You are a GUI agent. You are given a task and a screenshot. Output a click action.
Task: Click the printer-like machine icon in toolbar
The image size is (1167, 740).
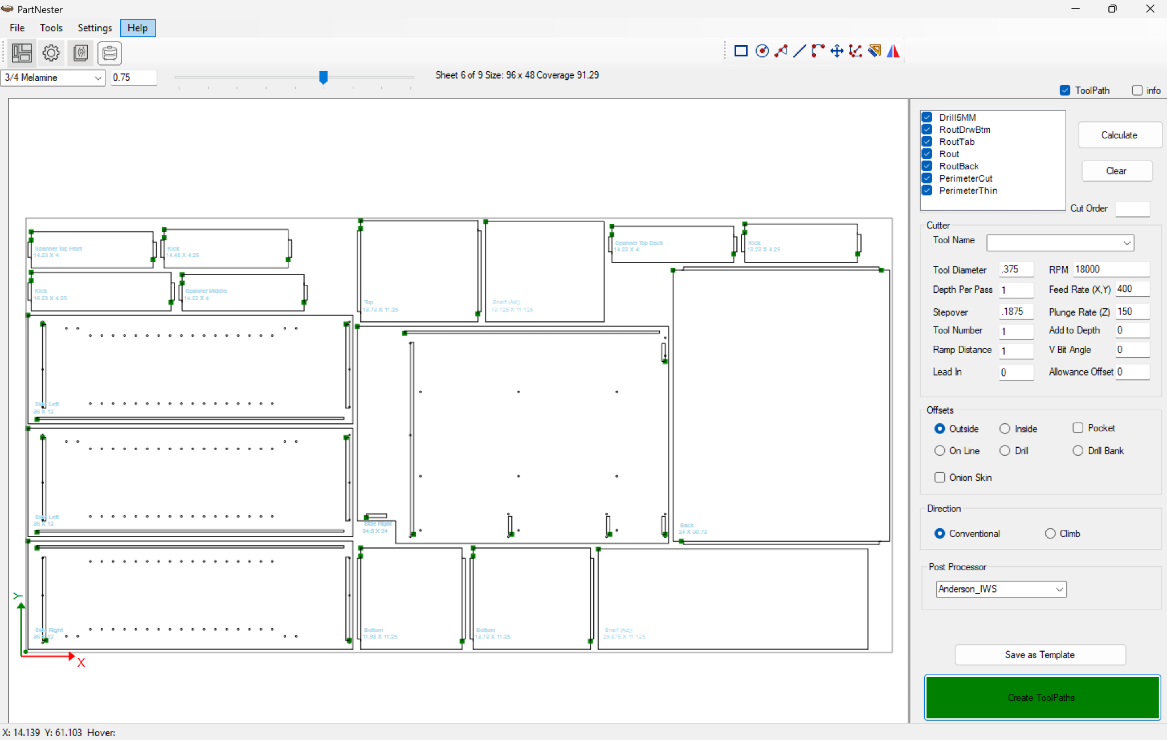(x=109, y=53)
